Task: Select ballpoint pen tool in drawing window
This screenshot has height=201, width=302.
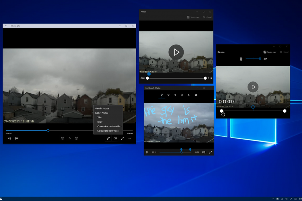Action: 162,95
